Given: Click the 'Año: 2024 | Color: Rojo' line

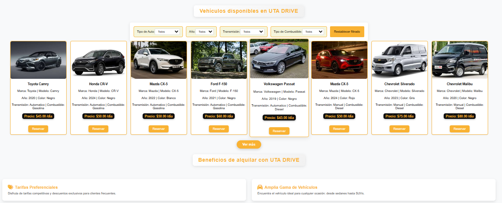Looking at the screenshot, I should [x=339, y=98].
